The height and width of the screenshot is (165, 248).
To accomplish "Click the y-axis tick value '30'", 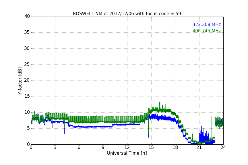I will point(27,48).
